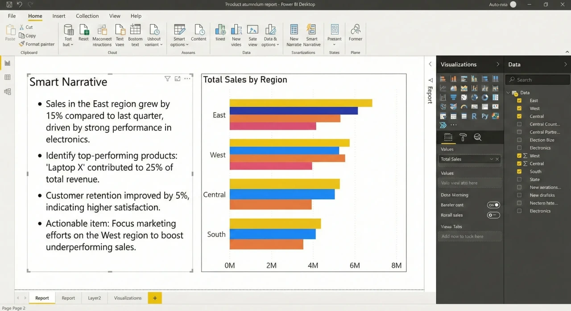Viewport: 571px width, 311px height.
Task: Switch on the Rorall sales toggle
Action: tap(493, 215)
